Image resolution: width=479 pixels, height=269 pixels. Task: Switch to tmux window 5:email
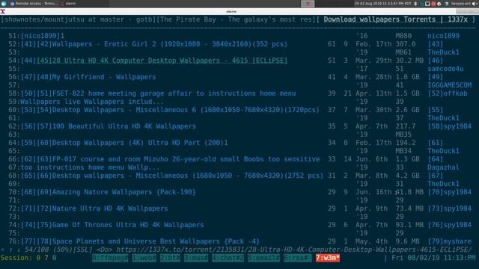264,258
